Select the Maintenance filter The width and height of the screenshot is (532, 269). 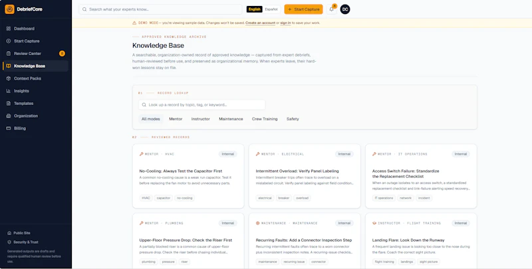point(231,119)
